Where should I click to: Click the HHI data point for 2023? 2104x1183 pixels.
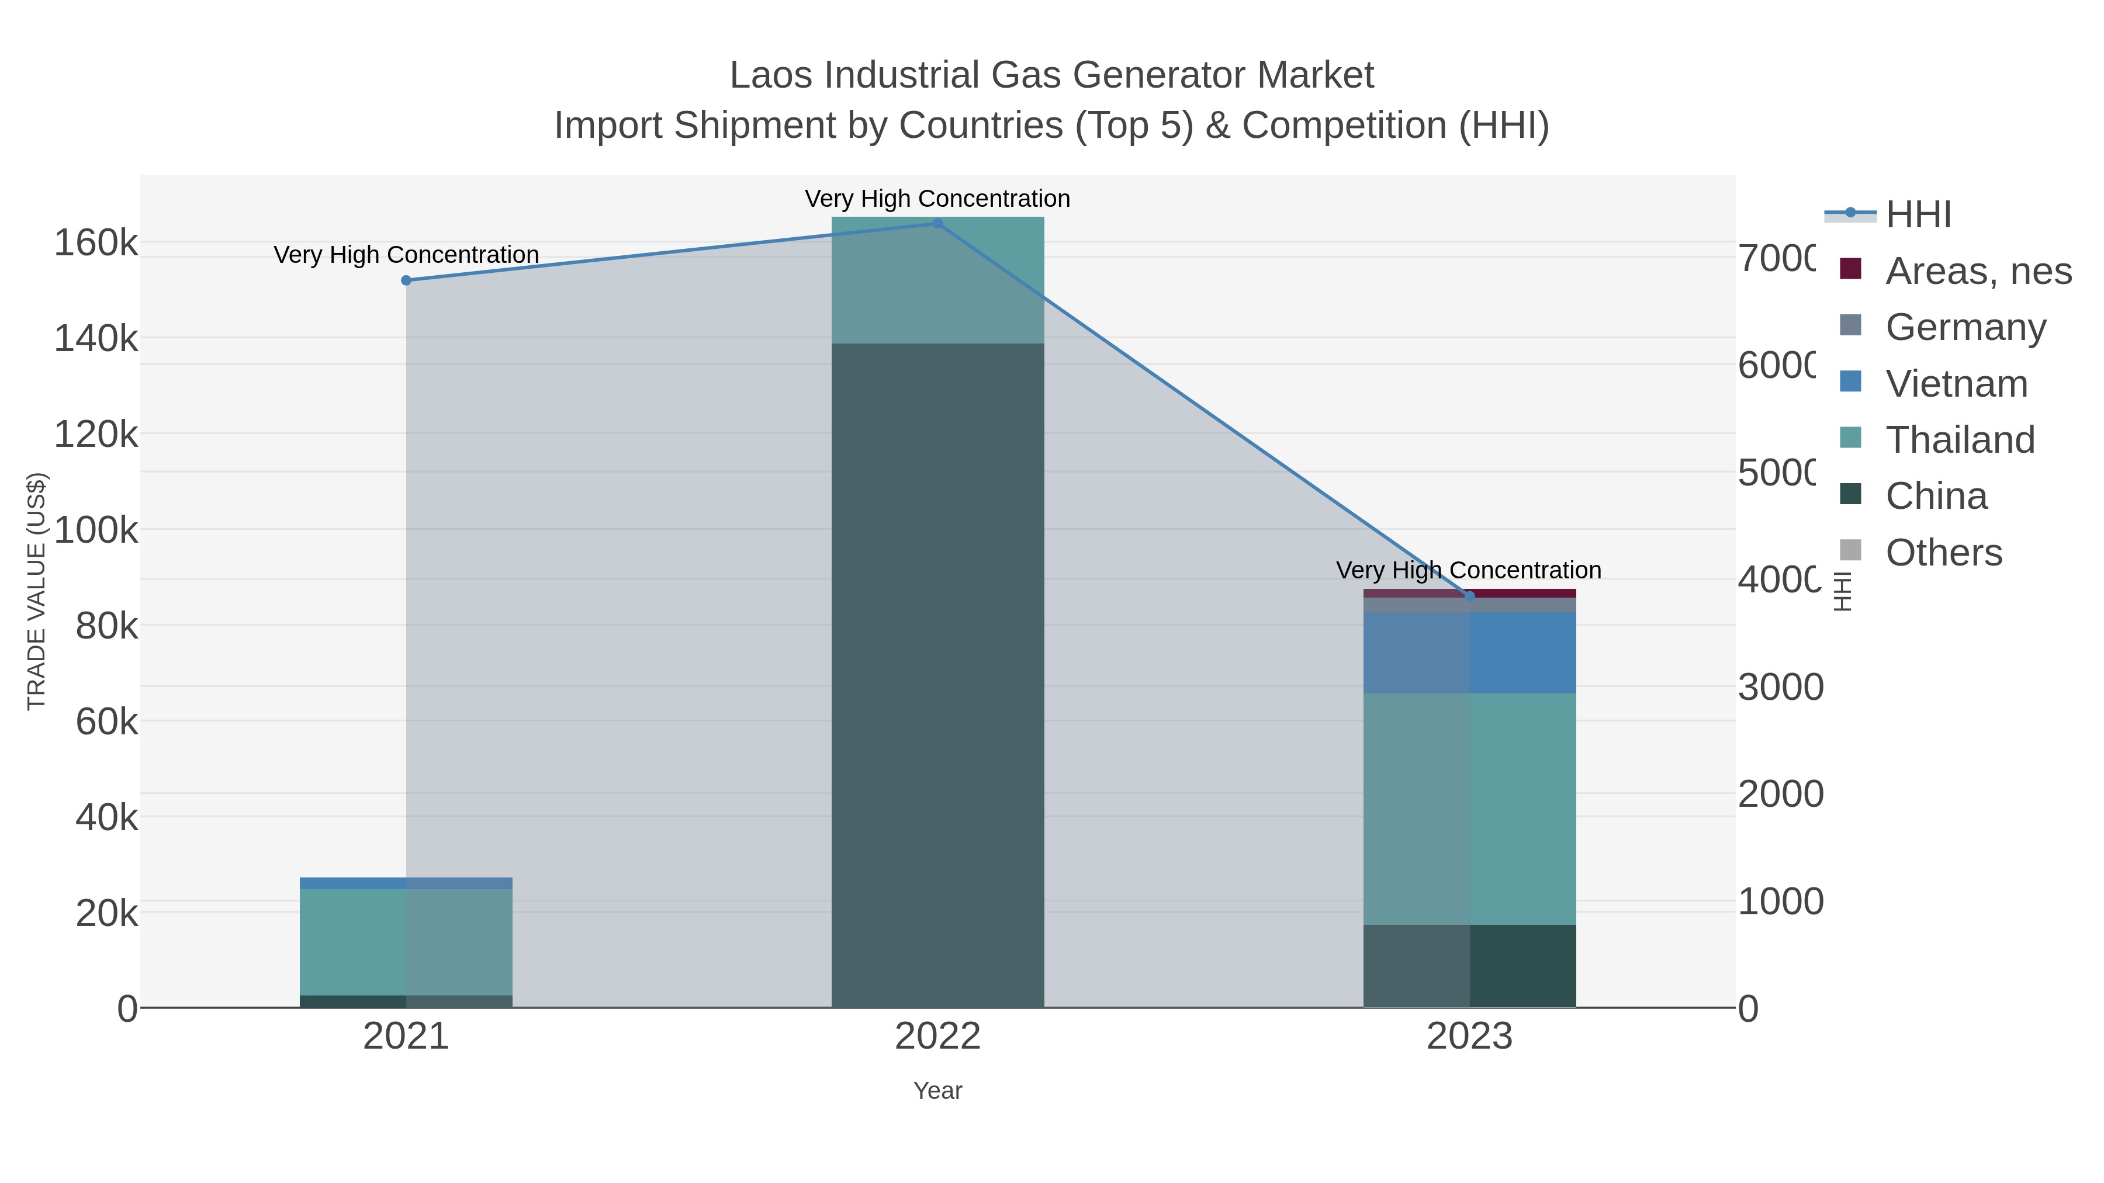coord(1469,596)
